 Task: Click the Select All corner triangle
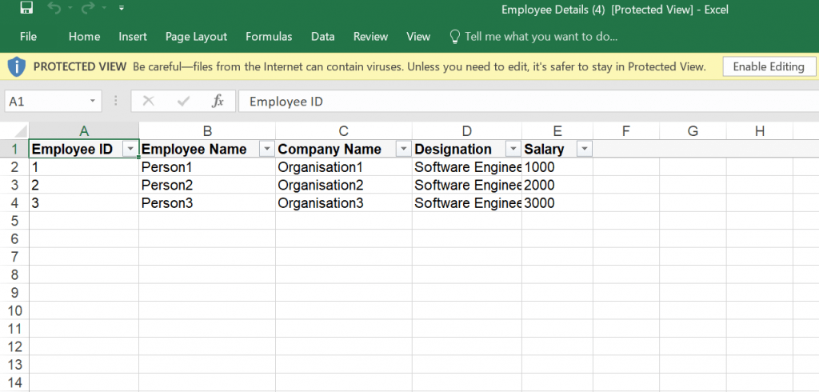pyautogui.click(x=20, y=130)
